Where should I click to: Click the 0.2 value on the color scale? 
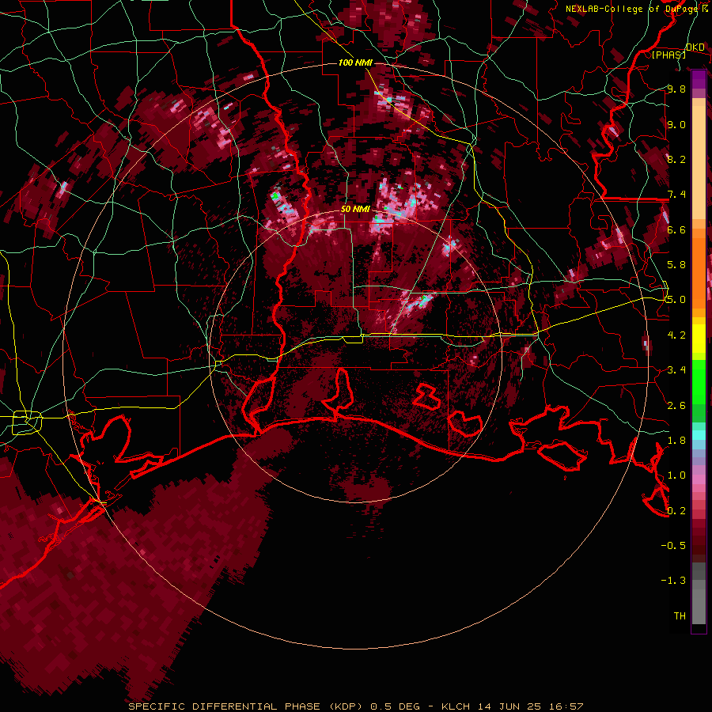(676, 511)
